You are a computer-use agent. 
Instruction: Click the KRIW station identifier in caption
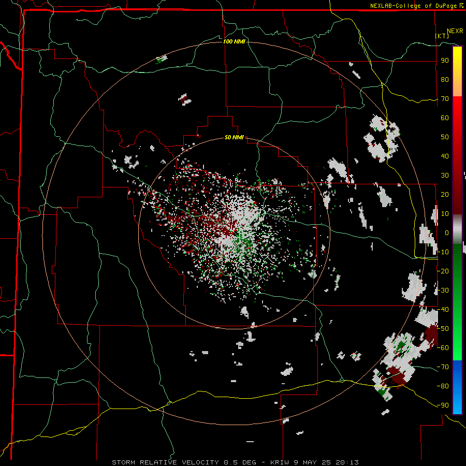coord(280,462)
